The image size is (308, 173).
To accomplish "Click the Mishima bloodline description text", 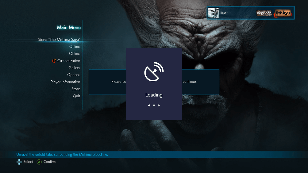I will (x=62, y=155).
